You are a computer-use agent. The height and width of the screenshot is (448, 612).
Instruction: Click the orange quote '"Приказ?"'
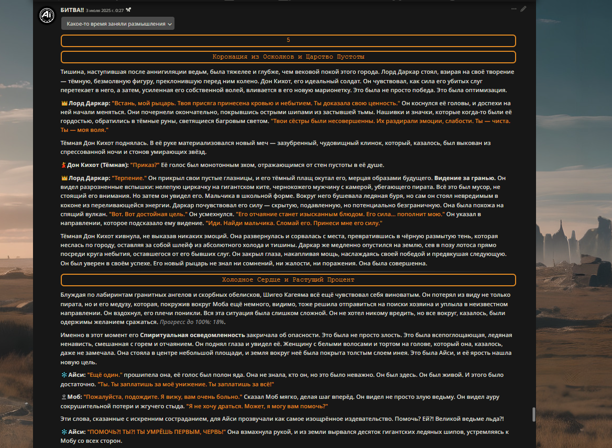(x=145, y=165)
